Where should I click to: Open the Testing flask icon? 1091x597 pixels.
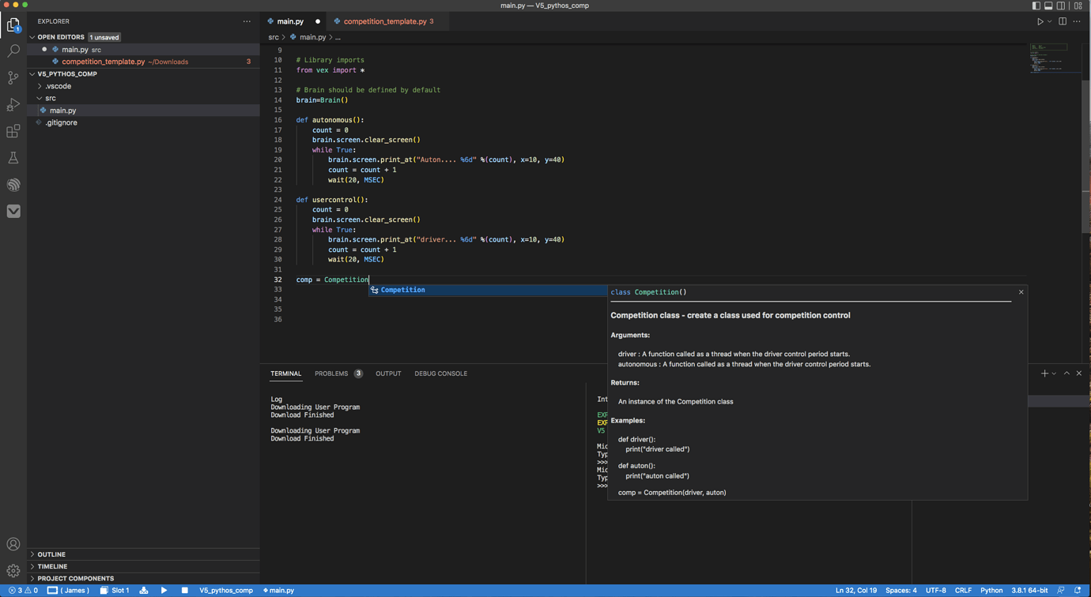tap(13, 158)
